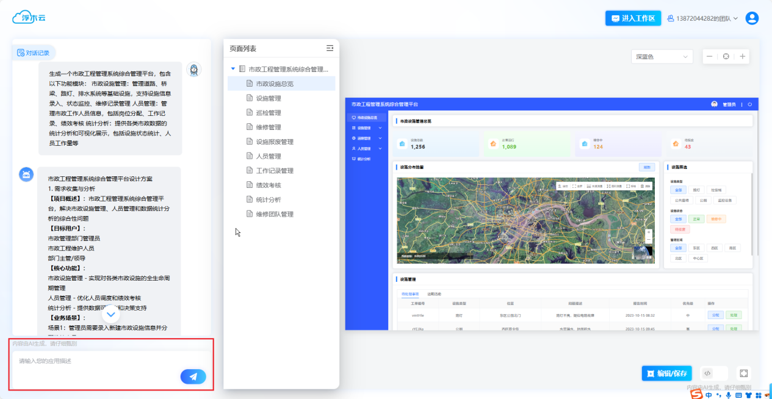This screenshot has height=399, width=772.
Task: Collapse the page list panel icon
Action: tap(330, 48)
